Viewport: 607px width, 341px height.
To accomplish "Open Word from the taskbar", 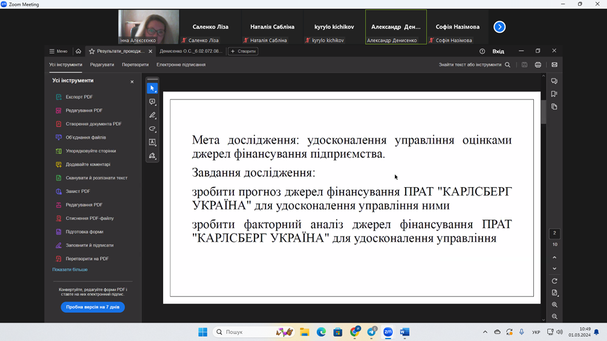I will (404, 332).
